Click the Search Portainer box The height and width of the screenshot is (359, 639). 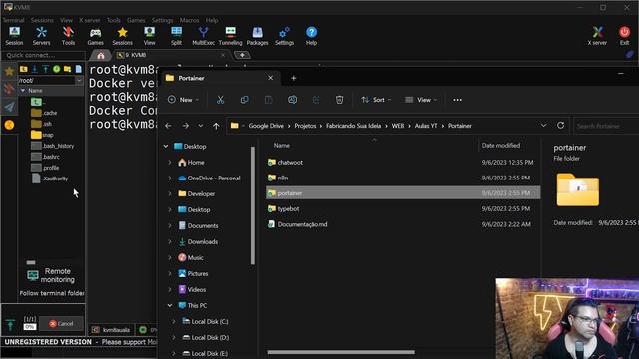tap(606, 126)
